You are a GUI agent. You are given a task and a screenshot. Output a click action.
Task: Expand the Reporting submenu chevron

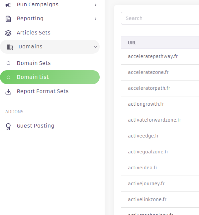click(x=95, y=19)
